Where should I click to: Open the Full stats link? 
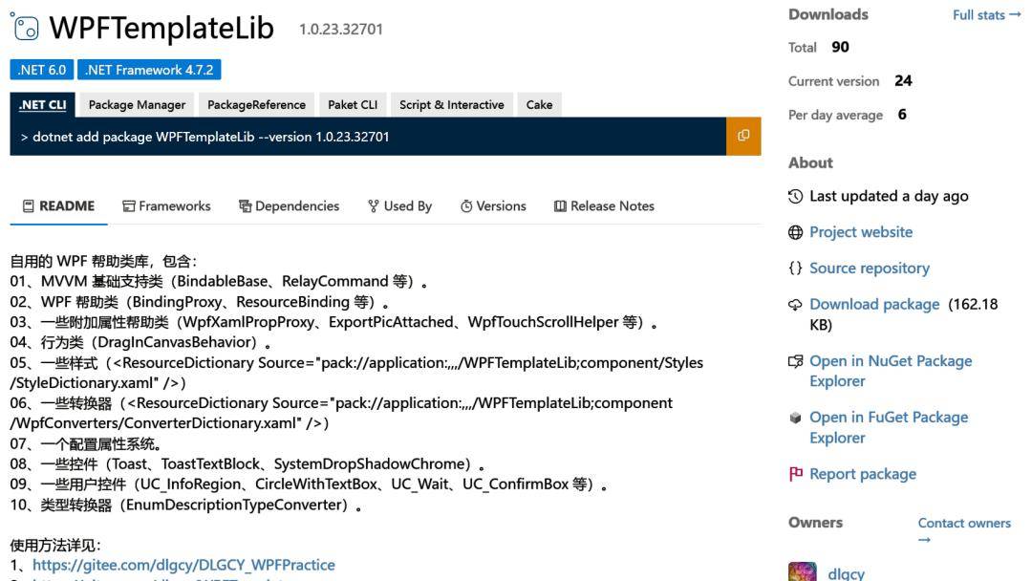(x=986, y=15)
